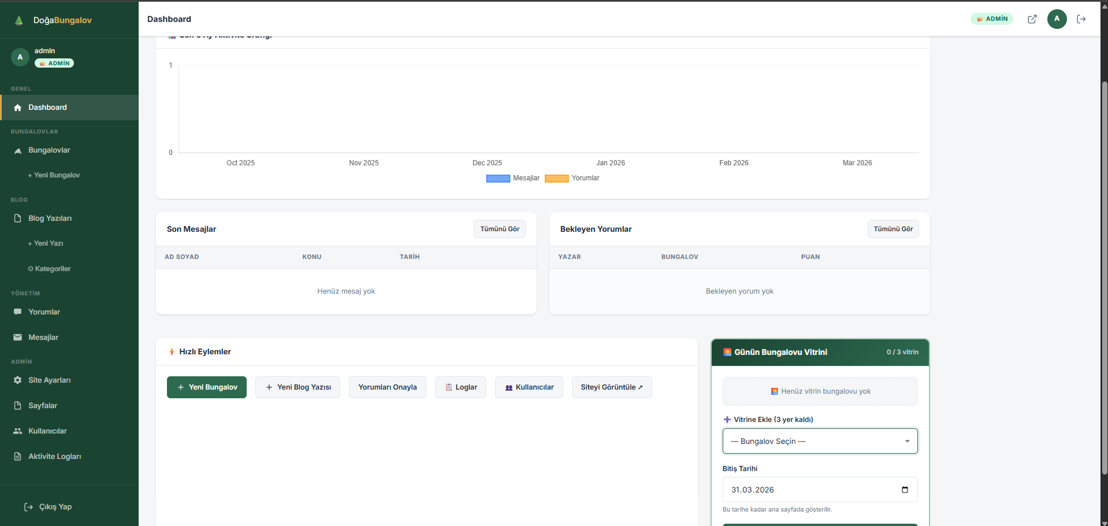This screenshot has height=526, width=1108.
Task: Click the Bitiş Tarihi date field
Action: [809, 490]
